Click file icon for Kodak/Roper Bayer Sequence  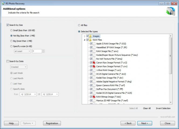coord(94,55)
